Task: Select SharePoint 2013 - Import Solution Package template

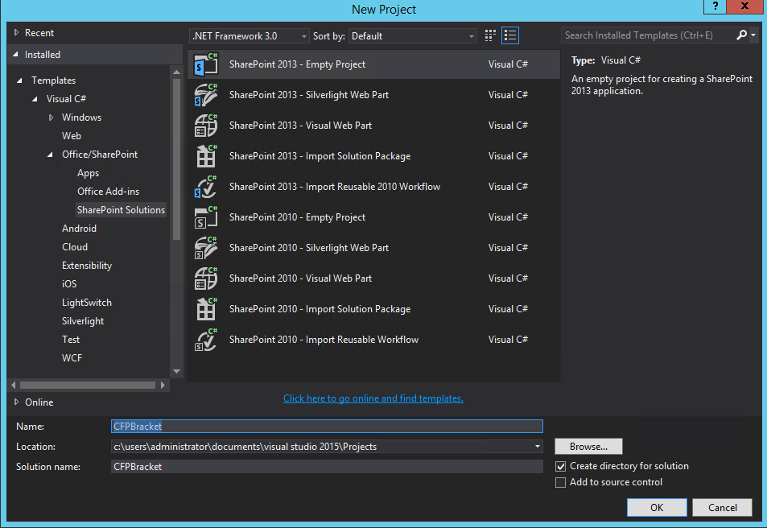Action: click(373, 156)
